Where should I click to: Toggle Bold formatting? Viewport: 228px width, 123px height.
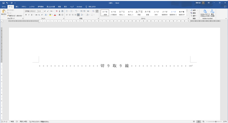point(26,15)
